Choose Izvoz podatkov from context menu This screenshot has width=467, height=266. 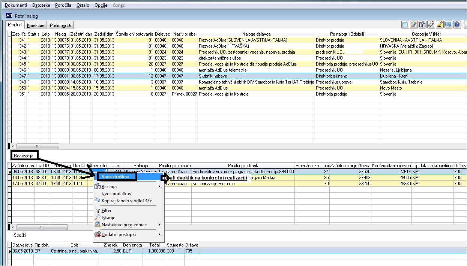tap(116, 194)
